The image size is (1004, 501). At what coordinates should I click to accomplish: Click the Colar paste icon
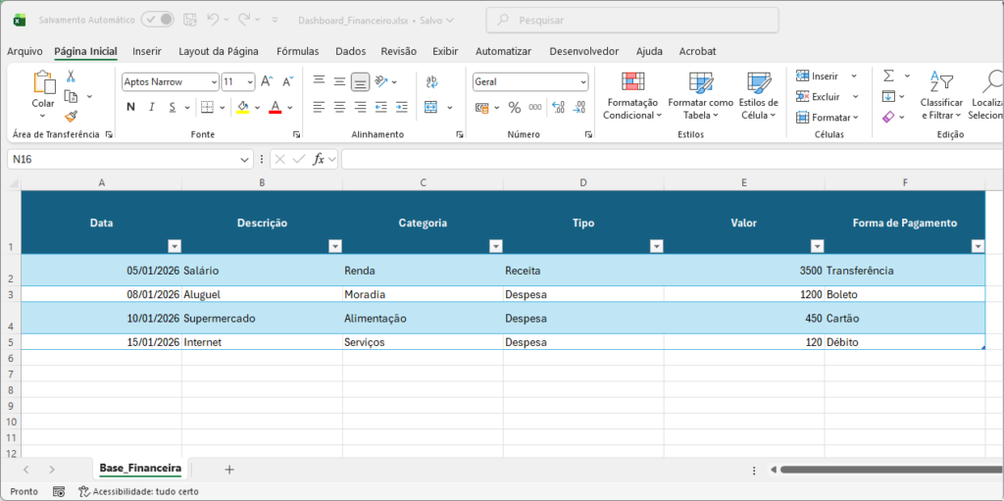pos(43,82)
